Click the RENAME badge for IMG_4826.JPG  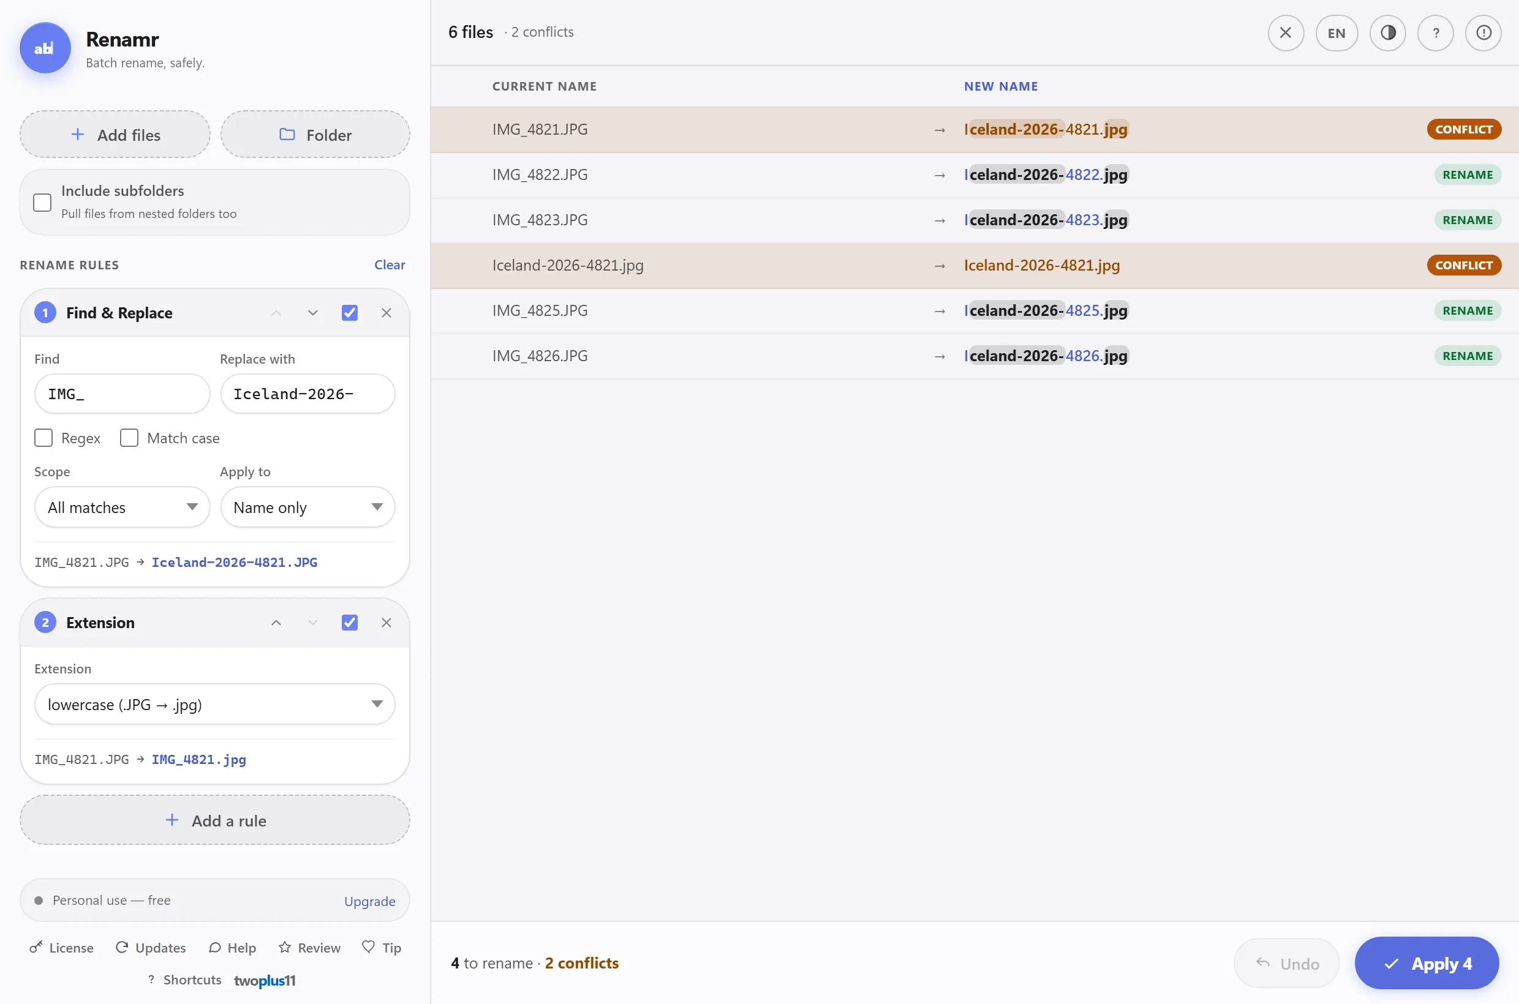(1467, 356)
